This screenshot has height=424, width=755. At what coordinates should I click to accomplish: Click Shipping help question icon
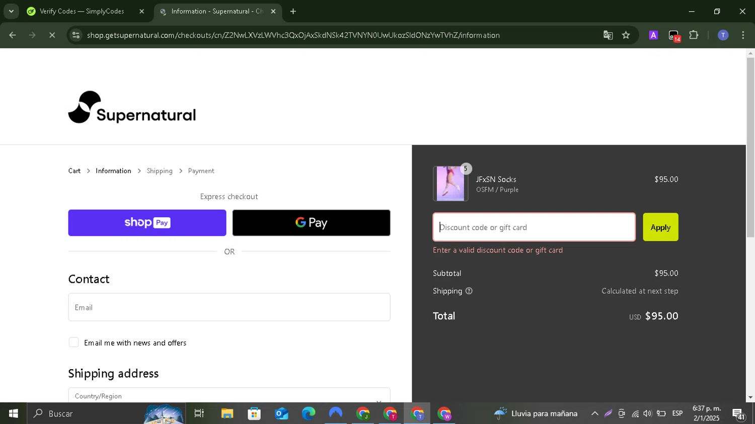coord(469,291)
